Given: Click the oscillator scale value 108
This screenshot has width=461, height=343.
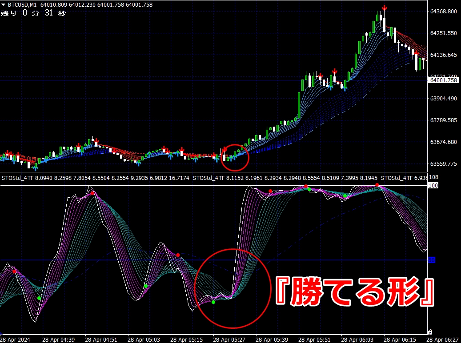Looking at the screenshot, I should click(433, 177).
